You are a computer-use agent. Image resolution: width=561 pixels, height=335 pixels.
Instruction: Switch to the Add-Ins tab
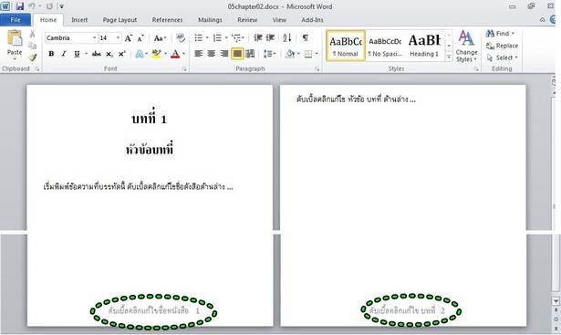pyautogui.click(x=312, y=20)
